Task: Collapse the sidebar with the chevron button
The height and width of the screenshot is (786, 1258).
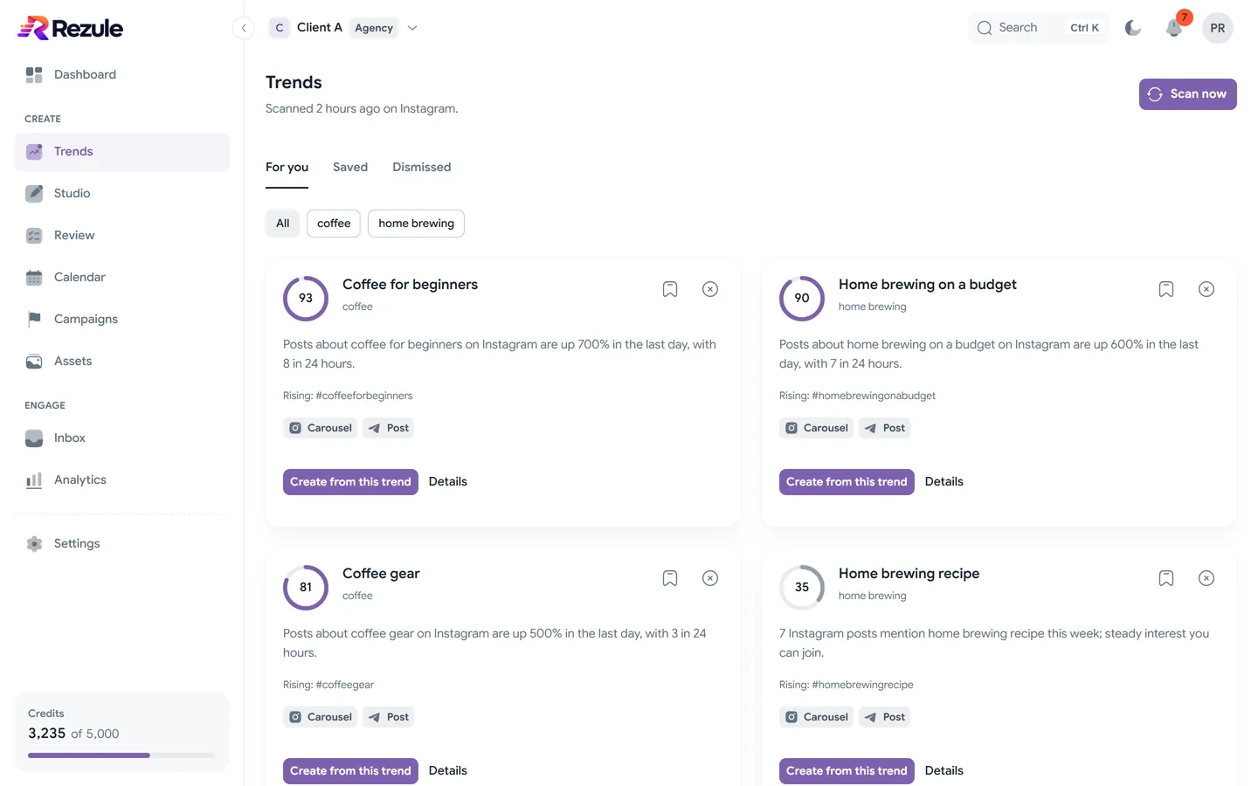Action: pos(244,28)
